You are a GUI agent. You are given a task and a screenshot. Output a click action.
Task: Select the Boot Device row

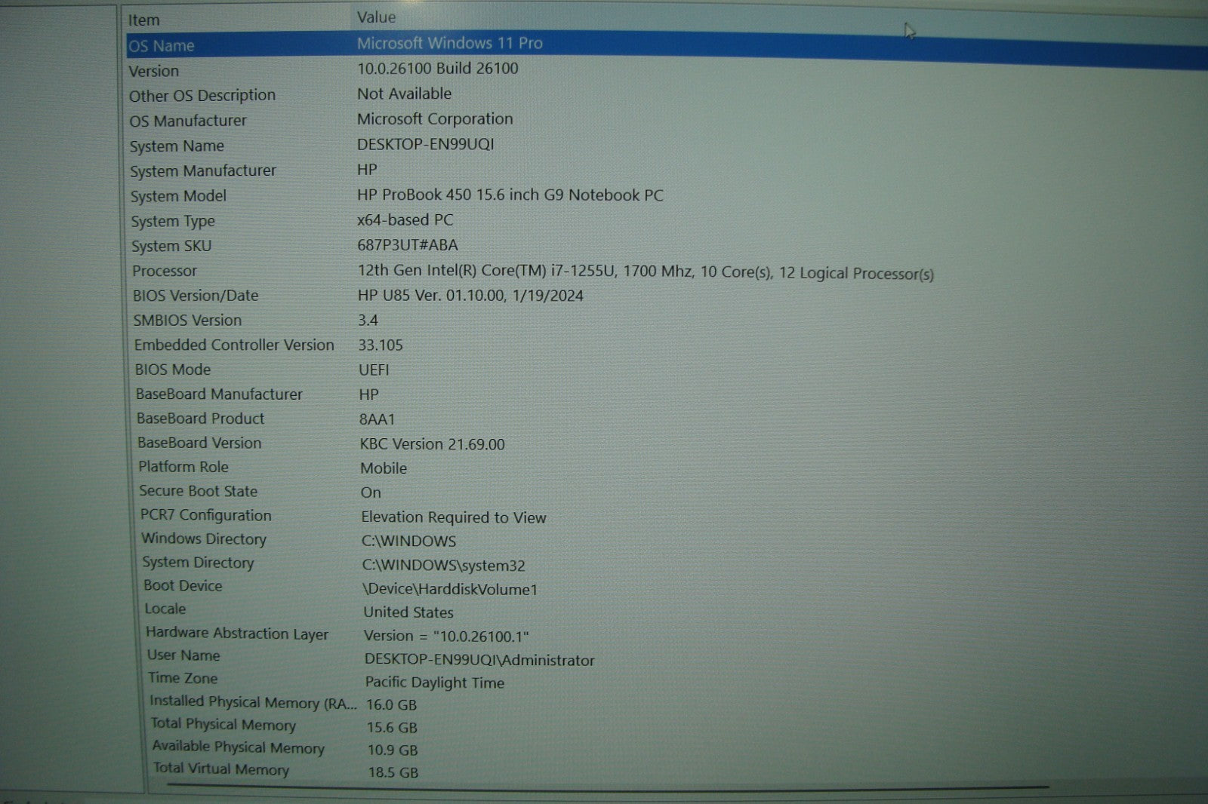(183, 586)
